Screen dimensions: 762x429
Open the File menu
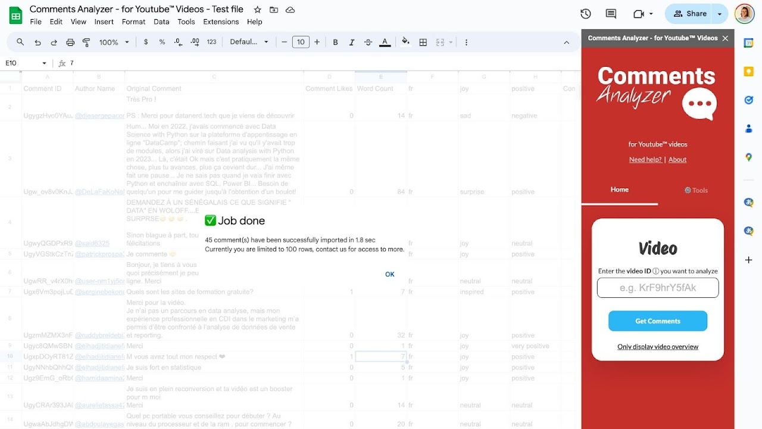pos(36,22)
